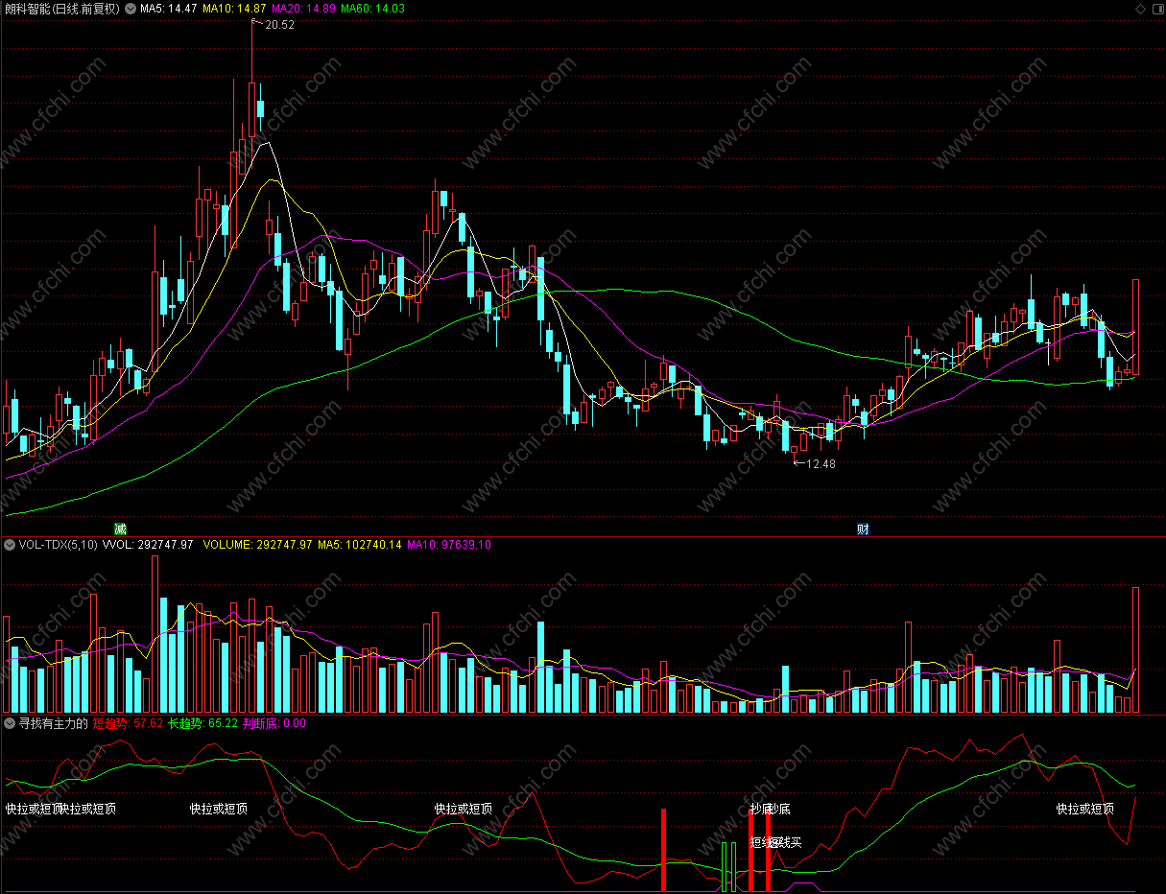Click the yellow MA10: 14.87 label

pyautogui.click(x=234, y=9)
